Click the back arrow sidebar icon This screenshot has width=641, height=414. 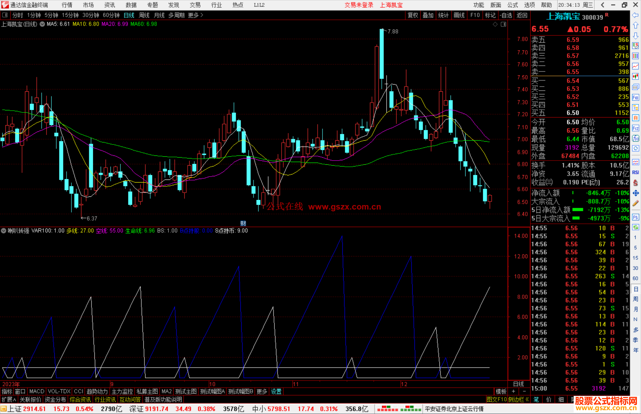click(635, 15)
